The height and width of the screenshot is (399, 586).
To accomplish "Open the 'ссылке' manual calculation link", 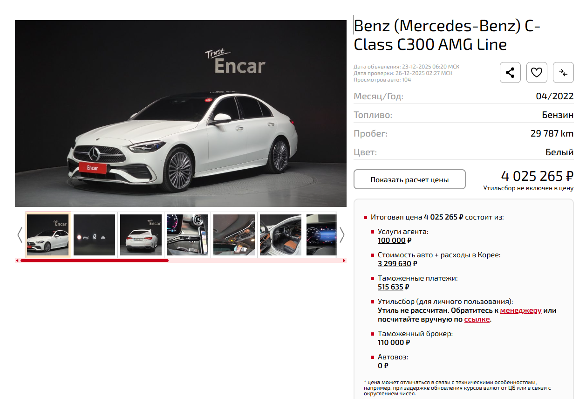I will (x=477, y=319).
